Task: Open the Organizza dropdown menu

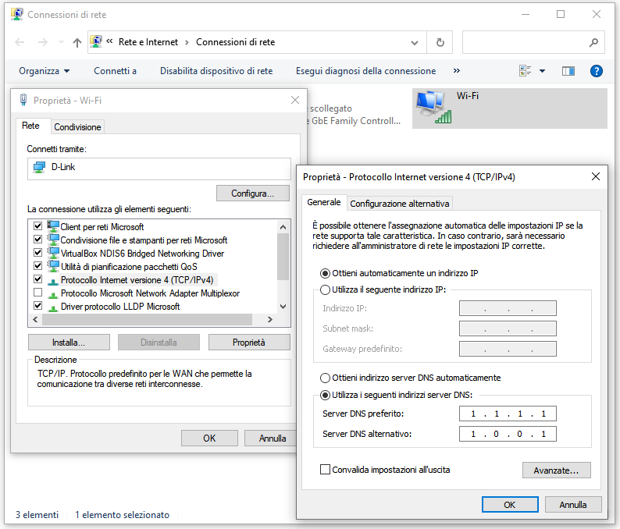Action: pyautogui.click(x=44, y=71)
